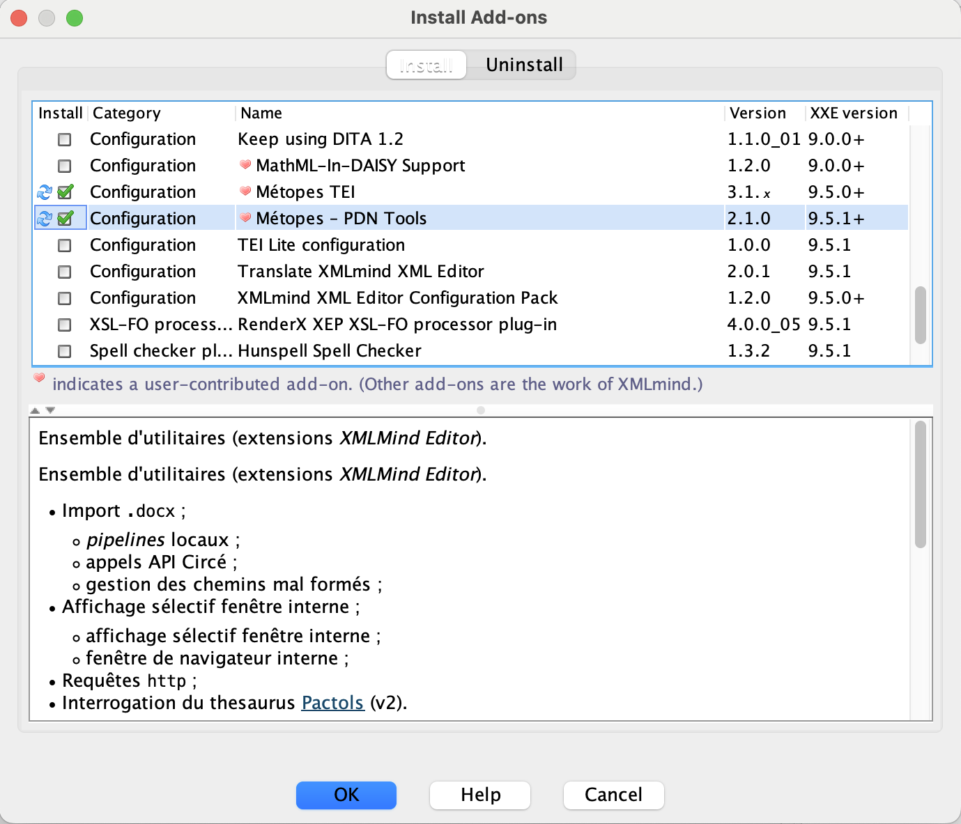The height and width of the screenshot is (824, 961).
Task: Click version 4.0.0_05 cell
Action: pyautogui.click(x=764, y=325)
